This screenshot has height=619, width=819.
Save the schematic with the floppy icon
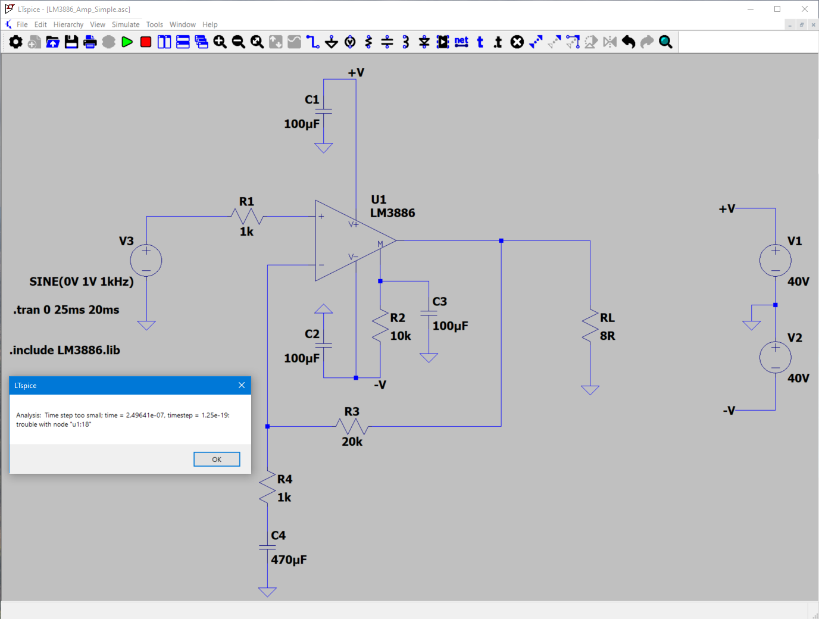[x=71, y=42]
